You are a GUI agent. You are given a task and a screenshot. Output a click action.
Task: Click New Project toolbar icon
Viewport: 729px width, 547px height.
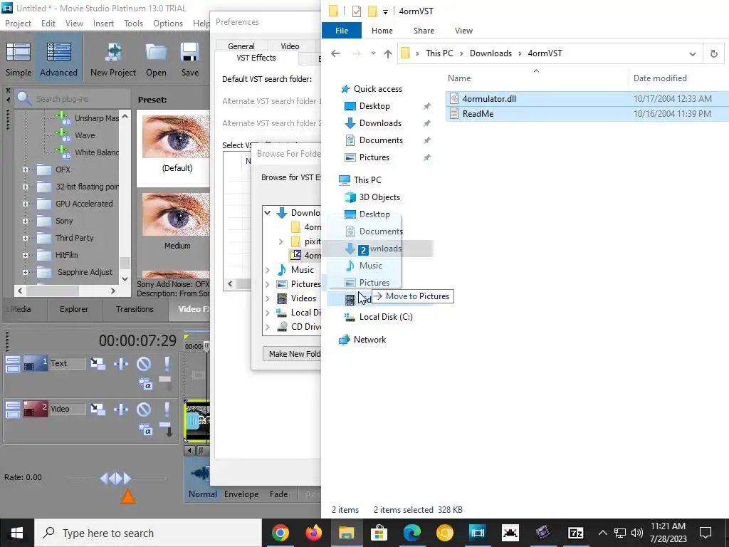tap(113, 60)
